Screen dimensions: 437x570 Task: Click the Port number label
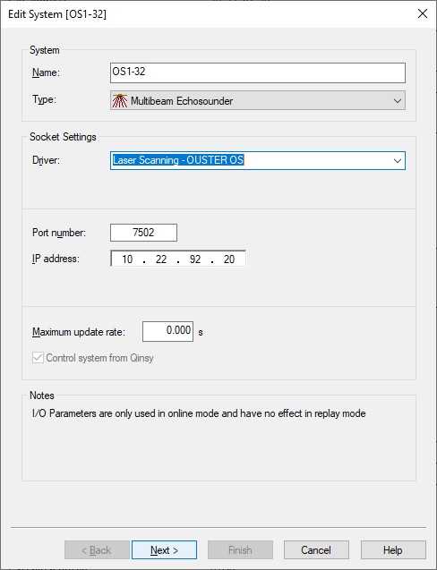click(59, 233)
